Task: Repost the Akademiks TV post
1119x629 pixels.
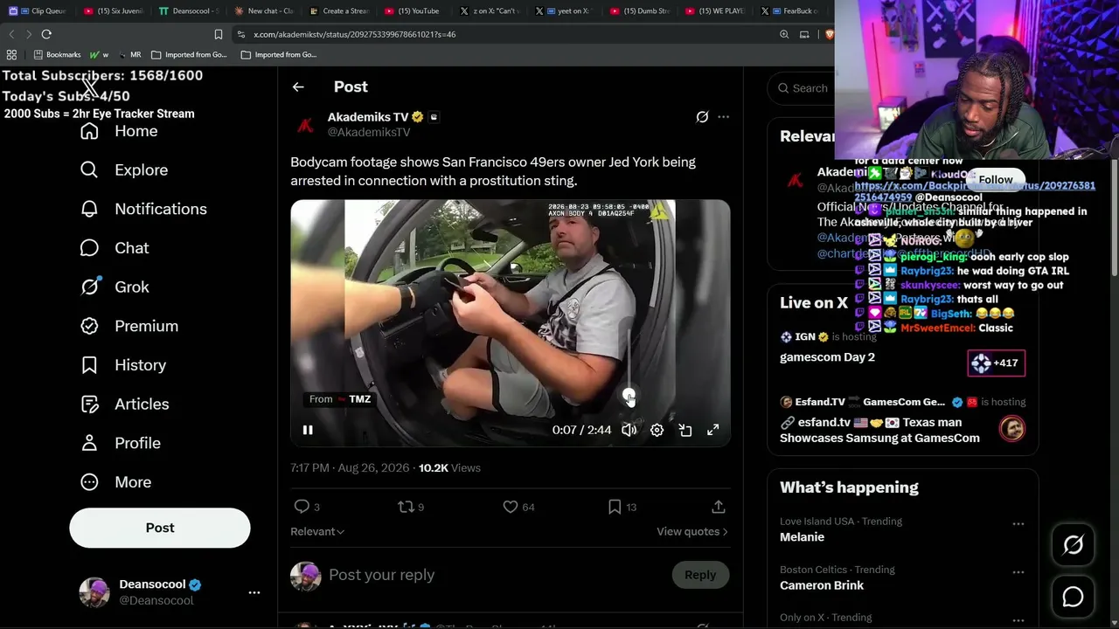Action: pos(406,507)
